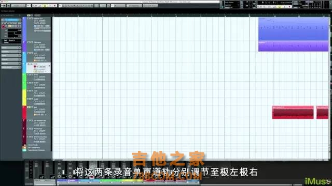
Task: Select the large blue MIDI part
Action: click(293, 29)
